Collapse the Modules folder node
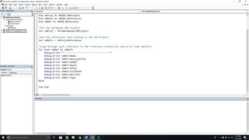This screenshot has height=140, width=249. coord(4,26)
